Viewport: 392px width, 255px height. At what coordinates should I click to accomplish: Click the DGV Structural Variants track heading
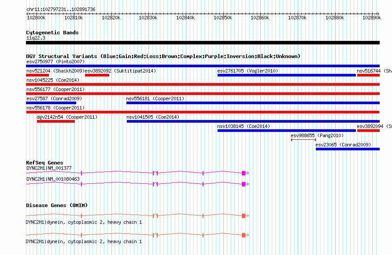click(x=163, y=56)
